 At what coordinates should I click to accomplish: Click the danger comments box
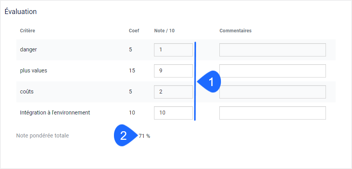[x=273, y=50]
